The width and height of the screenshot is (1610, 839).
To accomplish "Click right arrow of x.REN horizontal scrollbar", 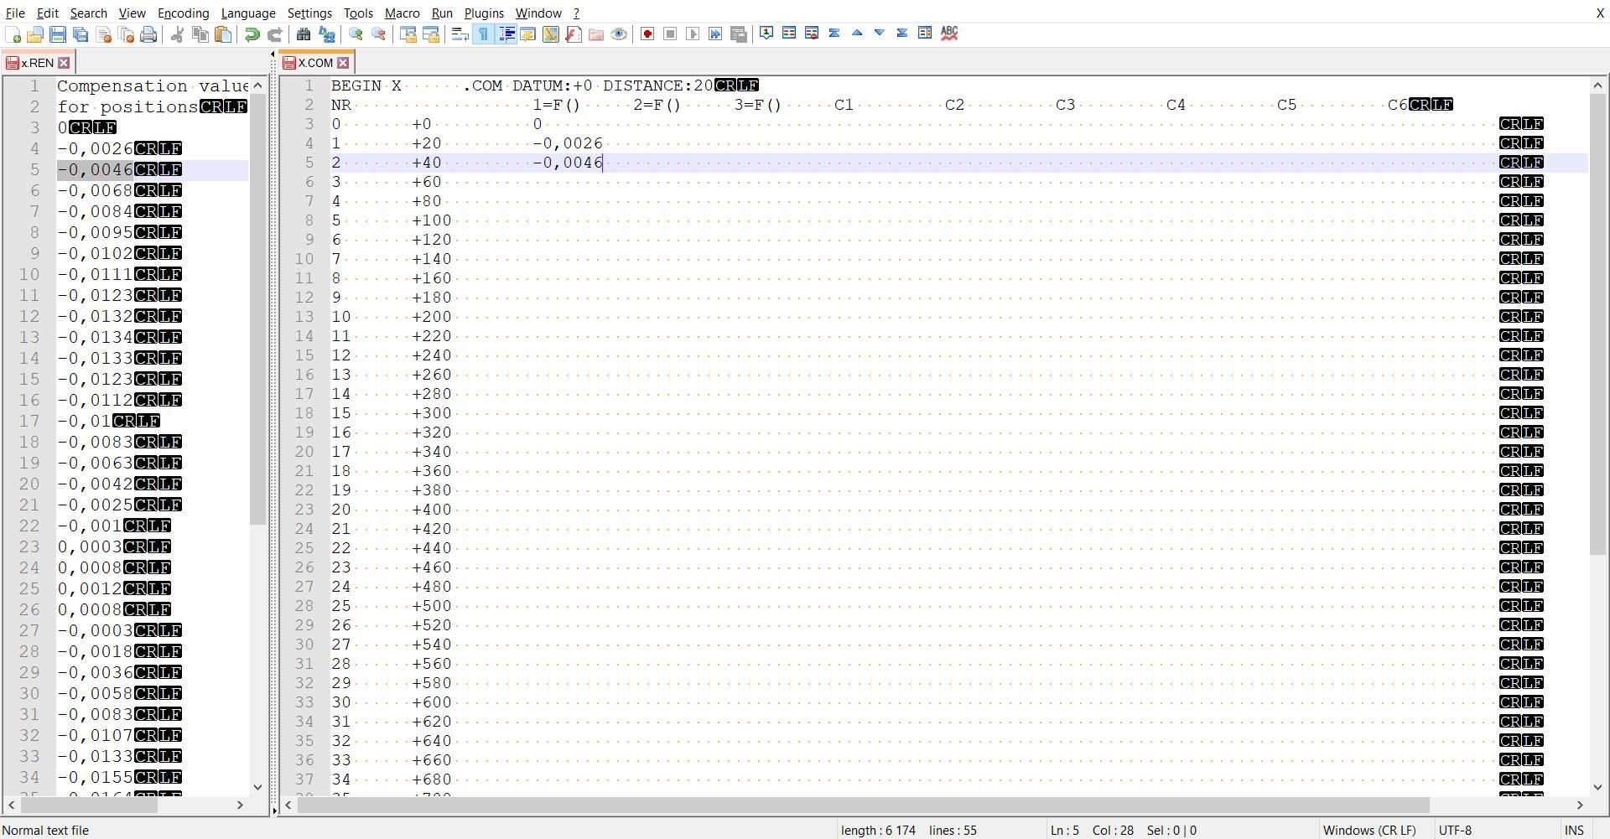I will click(x=240, y=805).
